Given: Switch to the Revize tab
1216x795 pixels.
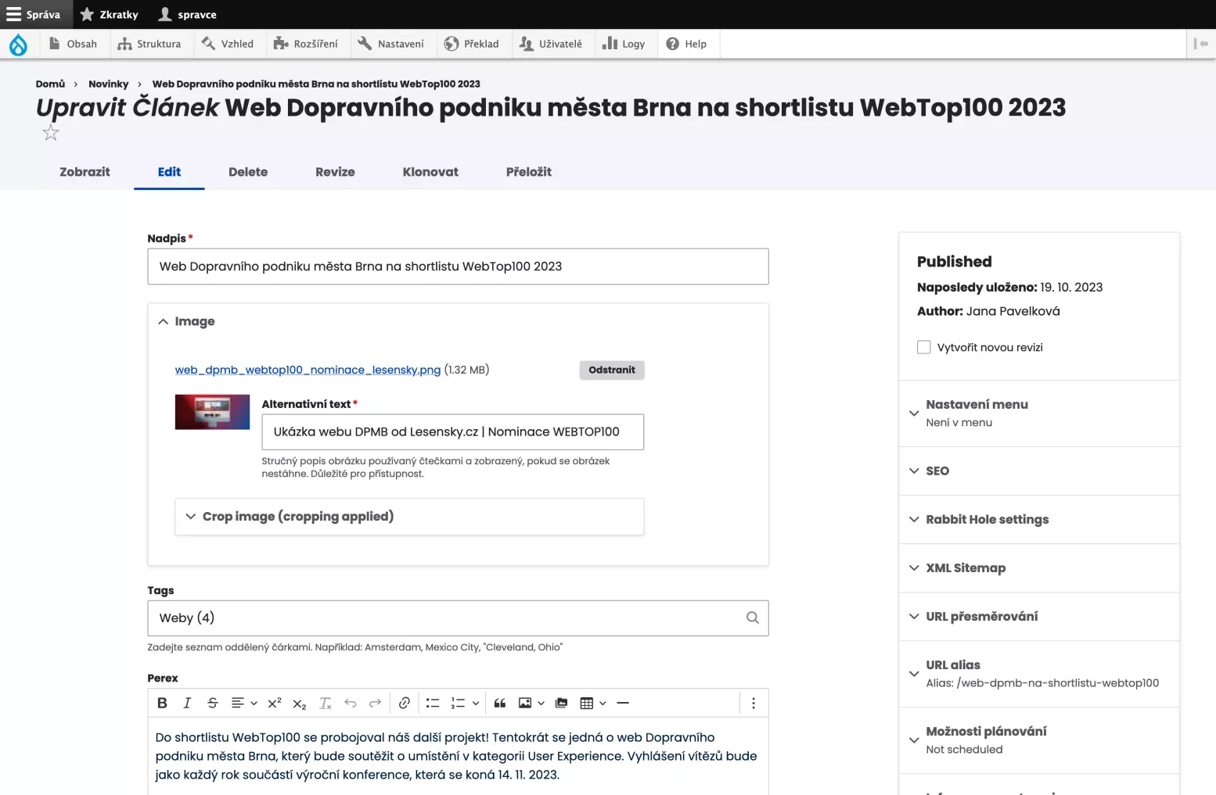Looking at the screenshot, I should (x=335, y=172).
